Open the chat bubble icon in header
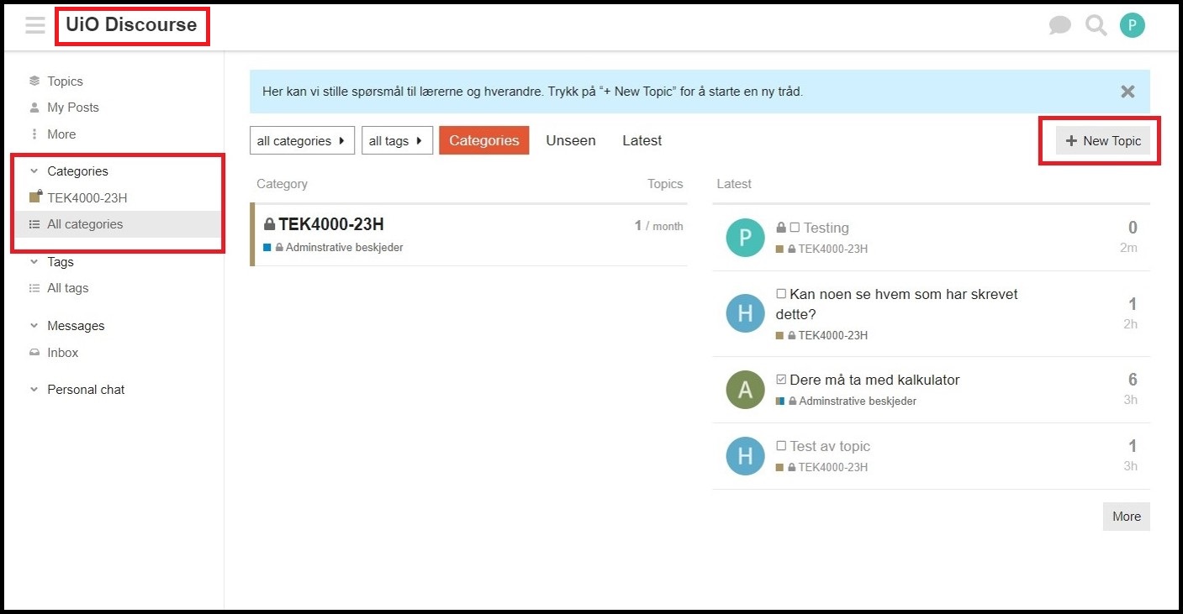Image resolution: width=1183 pixels, height=614 pixels. point(1060,25)
